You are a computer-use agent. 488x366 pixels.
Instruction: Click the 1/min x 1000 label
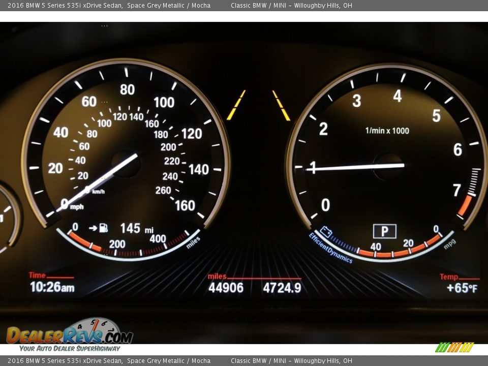click(387, 131)
